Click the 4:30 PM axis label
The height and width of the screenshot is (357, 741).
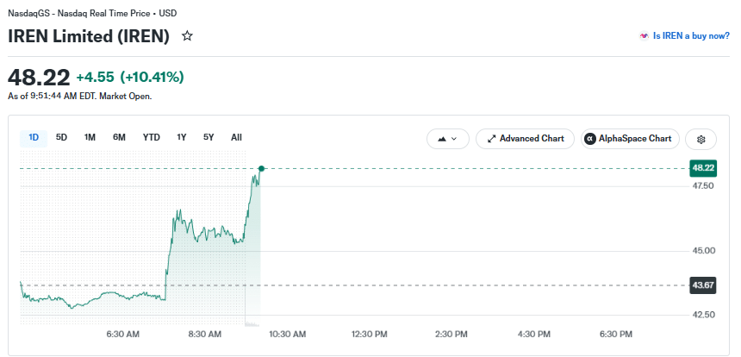click(533, 335)
